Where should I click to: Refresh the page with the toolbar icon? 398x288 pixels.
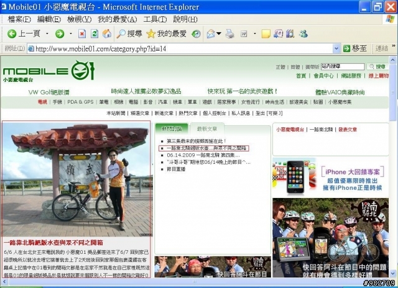95,34
